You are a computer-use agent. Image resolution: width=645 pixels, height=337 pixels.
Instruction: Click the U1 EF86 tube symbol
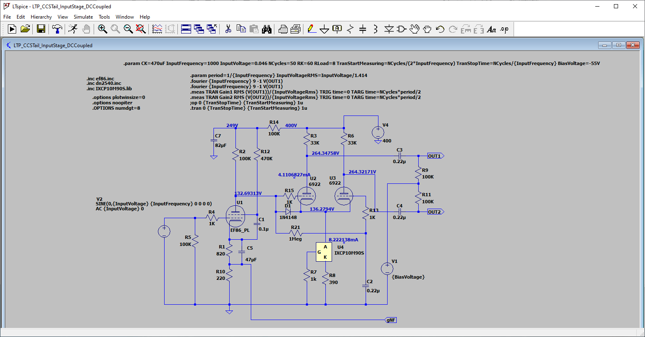[x=235, y=217]
